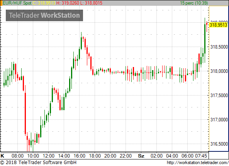Select the low value L: 318,8015

coord(92,3)
